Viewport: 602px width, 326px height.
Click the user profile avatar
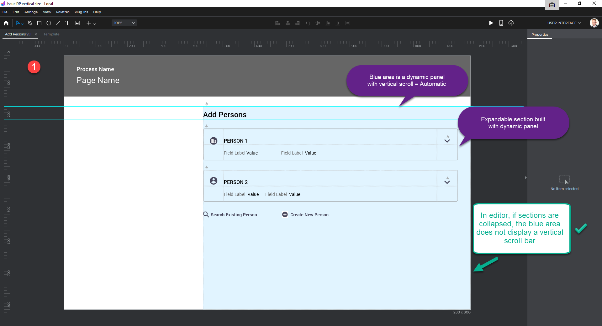[x=594, y=23]
